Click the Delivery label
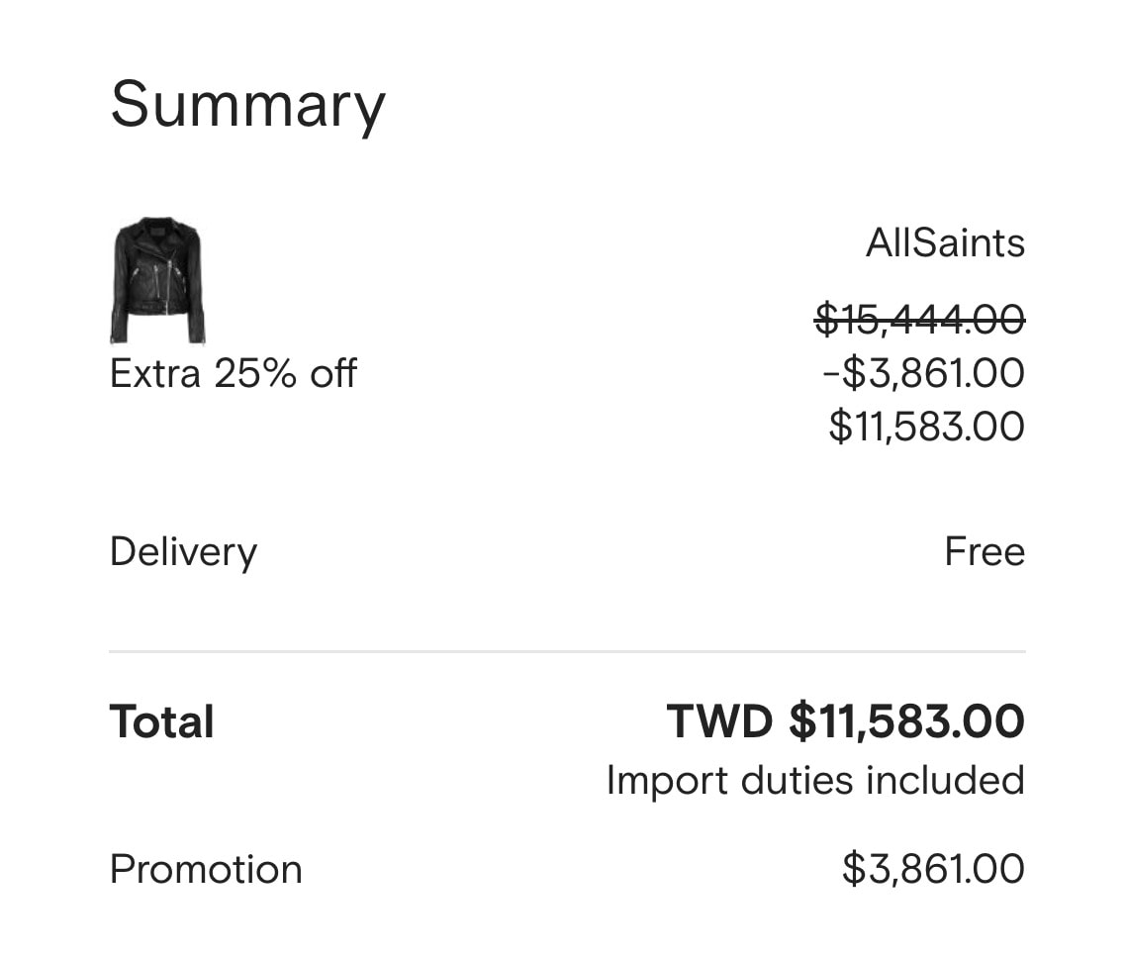The width and height of the screenshot is (1126, 958). tap(183, 552)
